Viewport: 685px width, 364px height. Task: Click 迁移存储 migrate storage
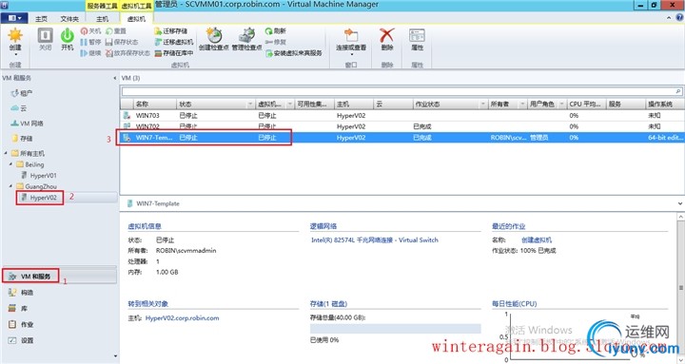pos(171,31)
